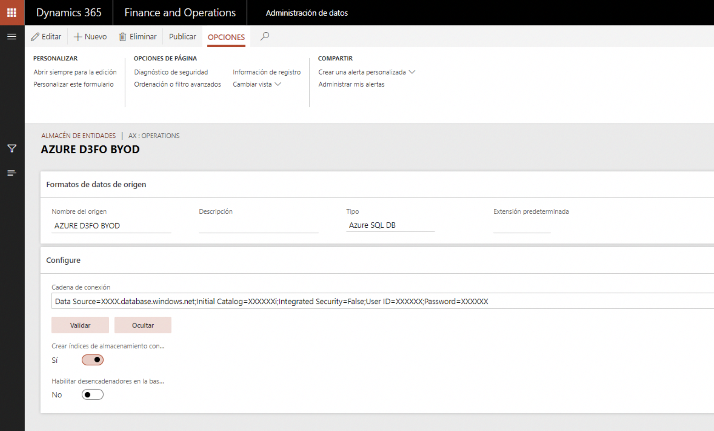Click OPCIONES DE PÁGINA group heading

tap(165, 58)
